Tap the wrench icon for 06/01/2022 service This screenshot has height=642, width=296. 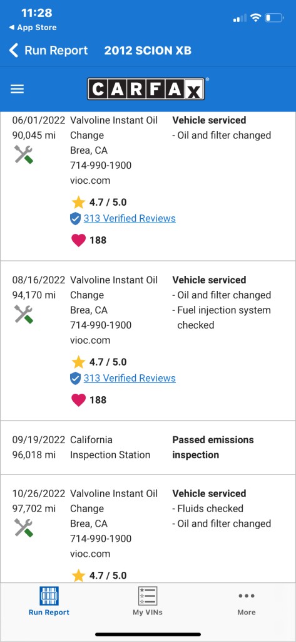click(24, 154)
